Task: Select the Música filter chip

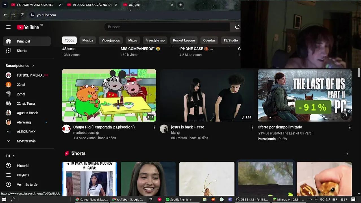Action: (88, 40)
